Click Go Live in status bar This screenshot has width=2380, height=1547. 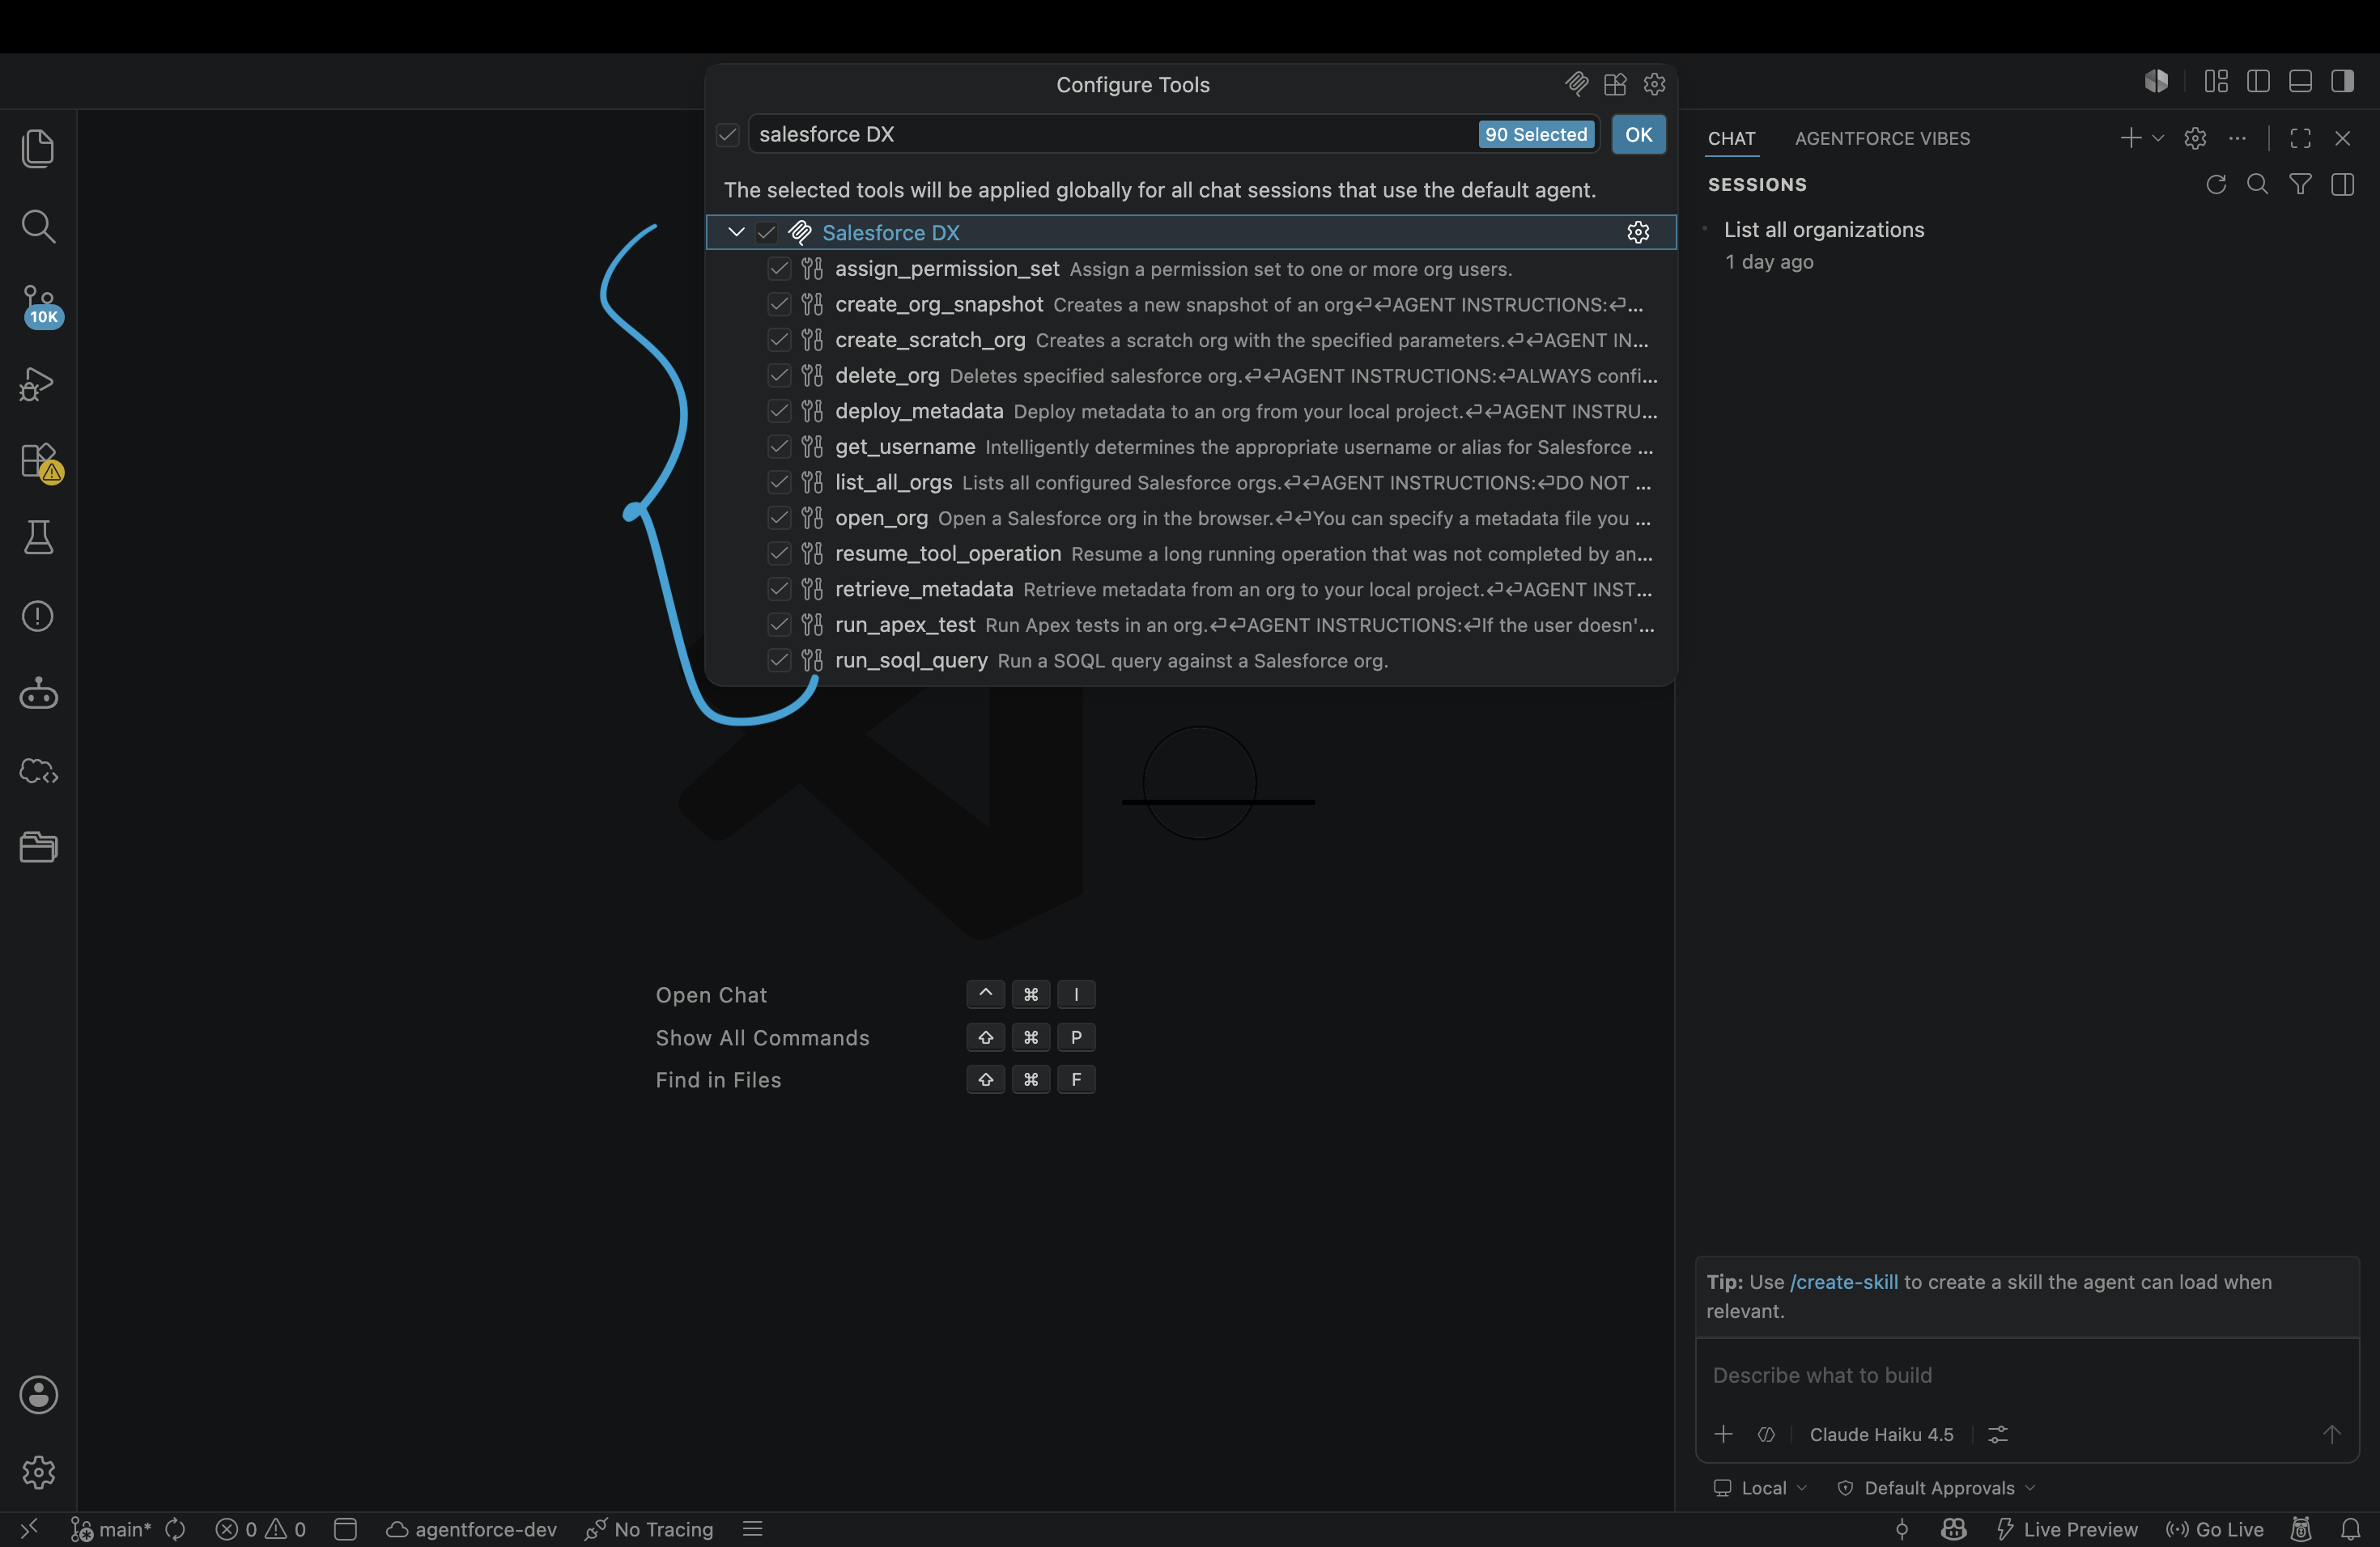2214,1529
